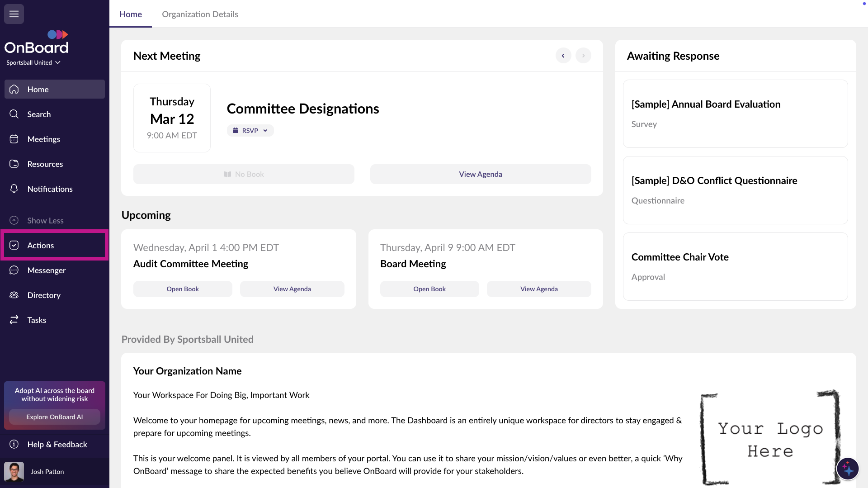Open Search from the sidebar
The height and width of the screenshot is (488, 868).
tap(39, 114)
